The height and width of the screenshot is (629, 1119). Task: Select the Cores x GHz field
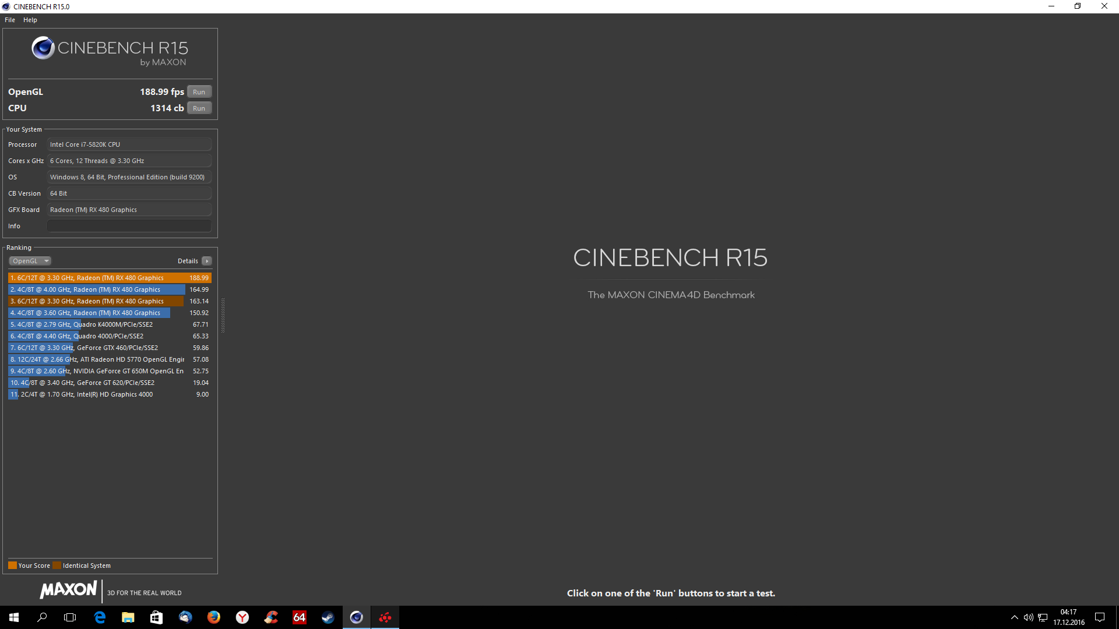click(129, 161)
